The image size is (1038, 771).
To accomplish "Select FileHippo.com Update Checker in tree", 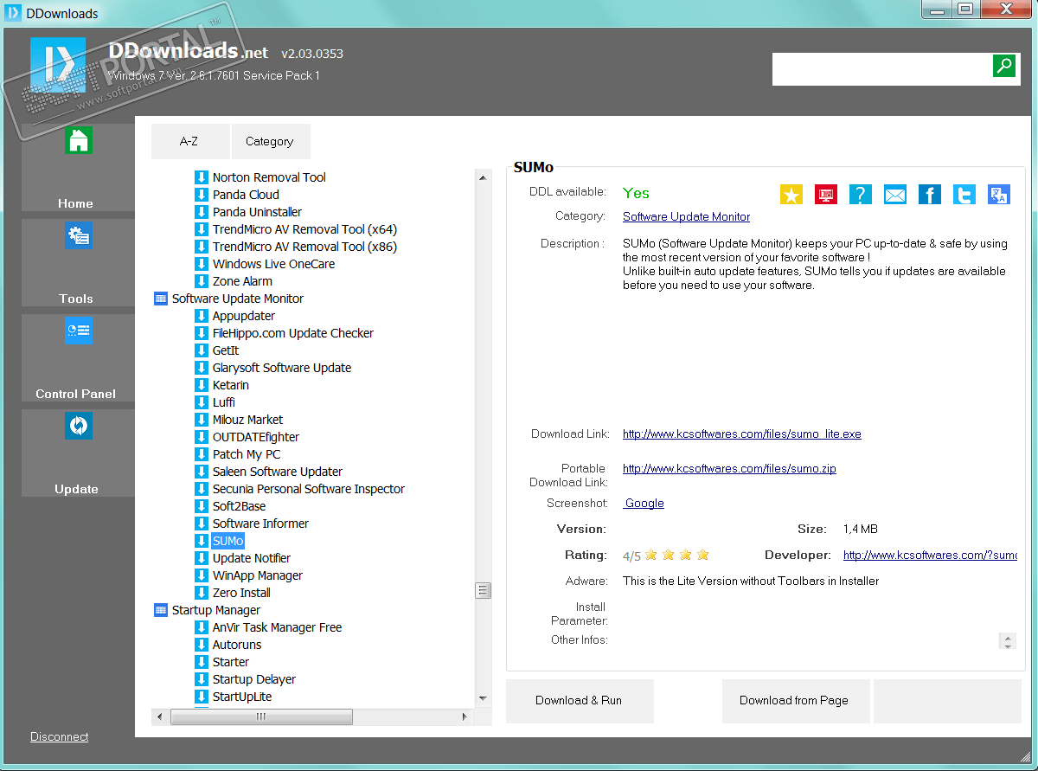I will 293,333.
